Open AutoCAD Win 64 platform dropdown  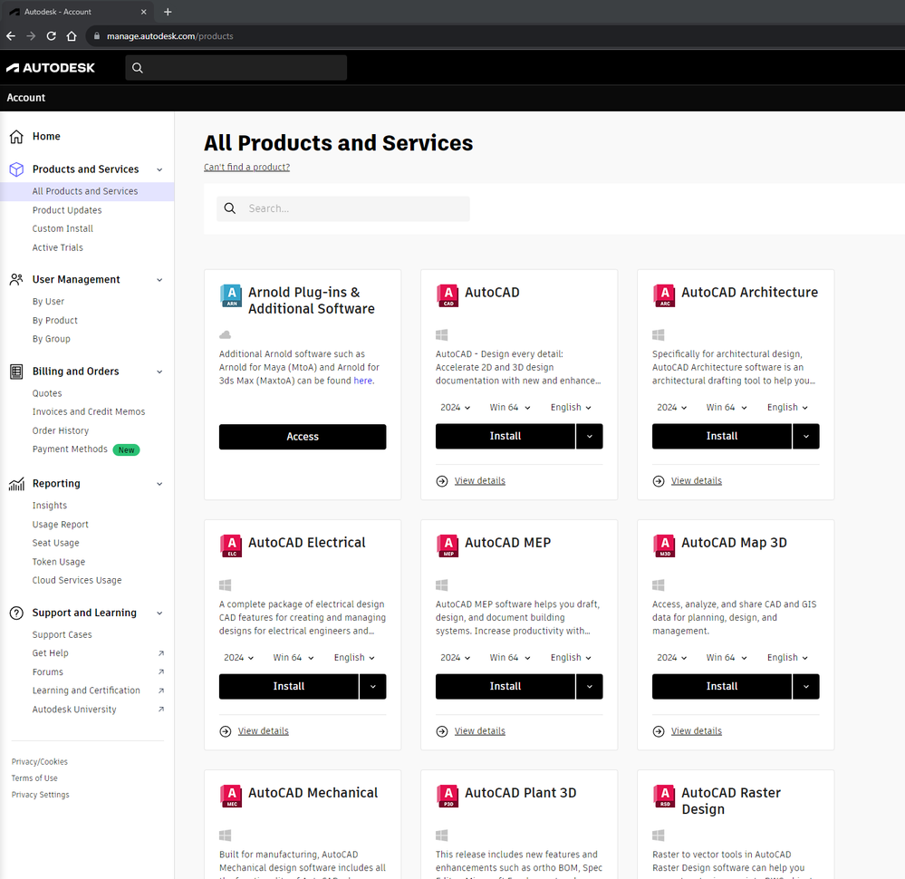[510, 407]
